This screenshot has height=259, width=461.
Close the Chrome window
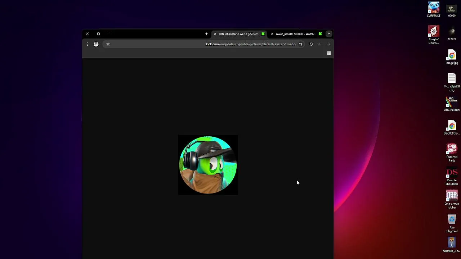(87, 34)
